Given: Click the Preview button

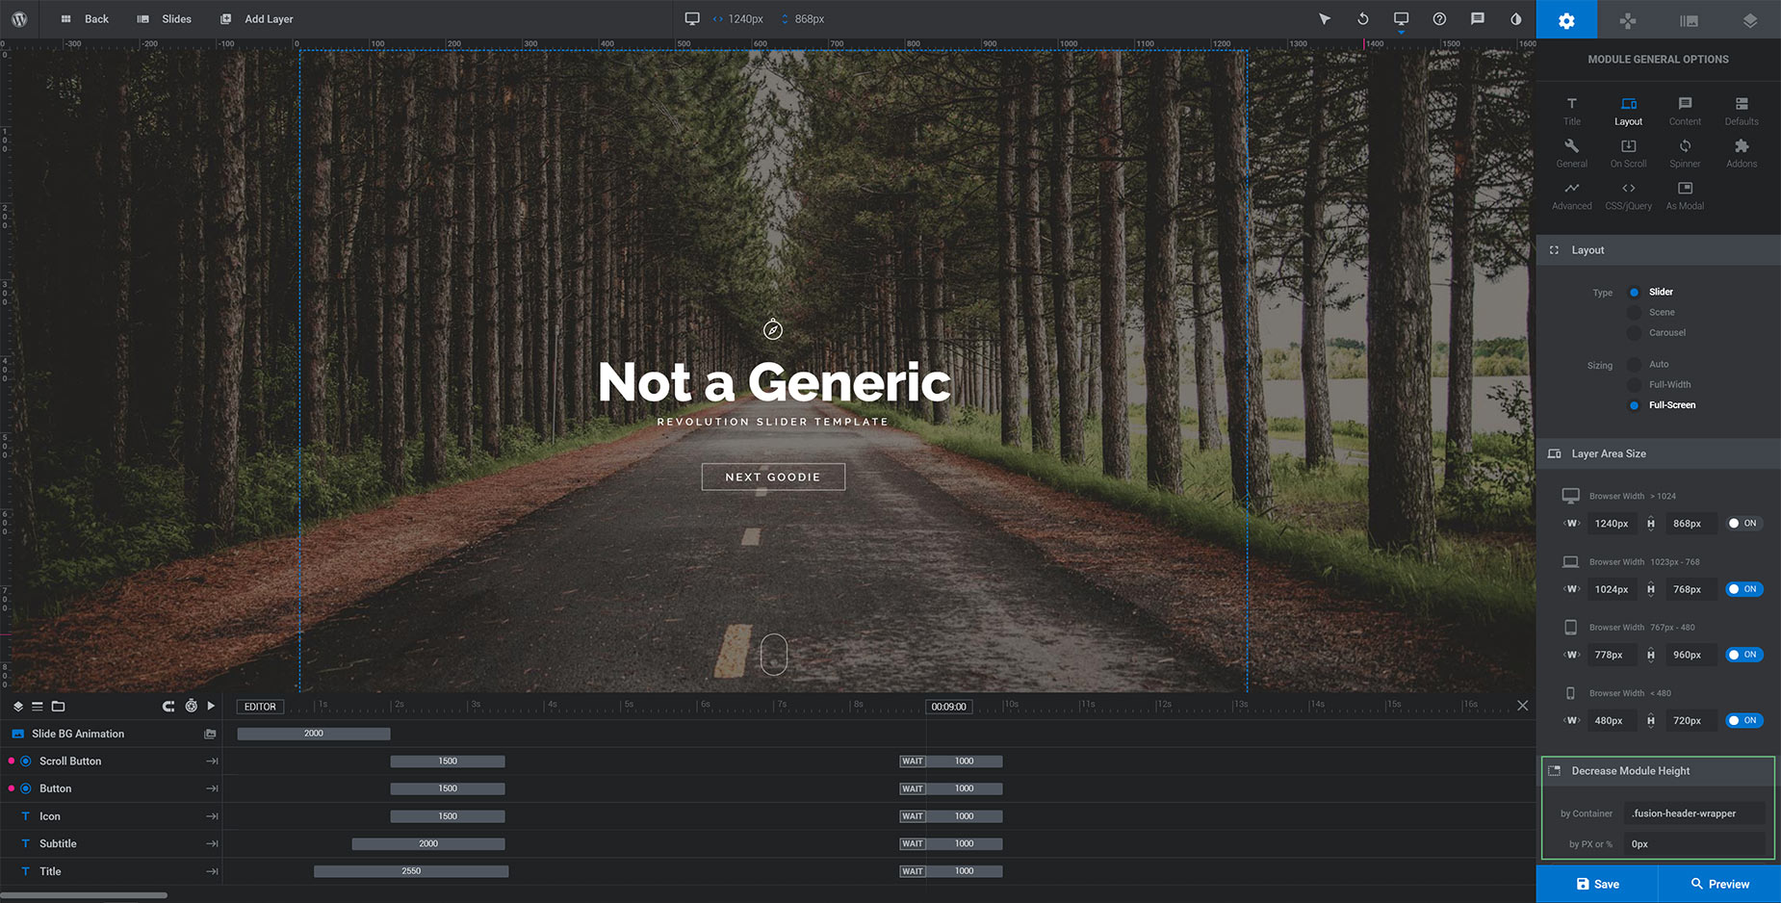Looking at the screenshot, I should click(x=1719, y=884).
